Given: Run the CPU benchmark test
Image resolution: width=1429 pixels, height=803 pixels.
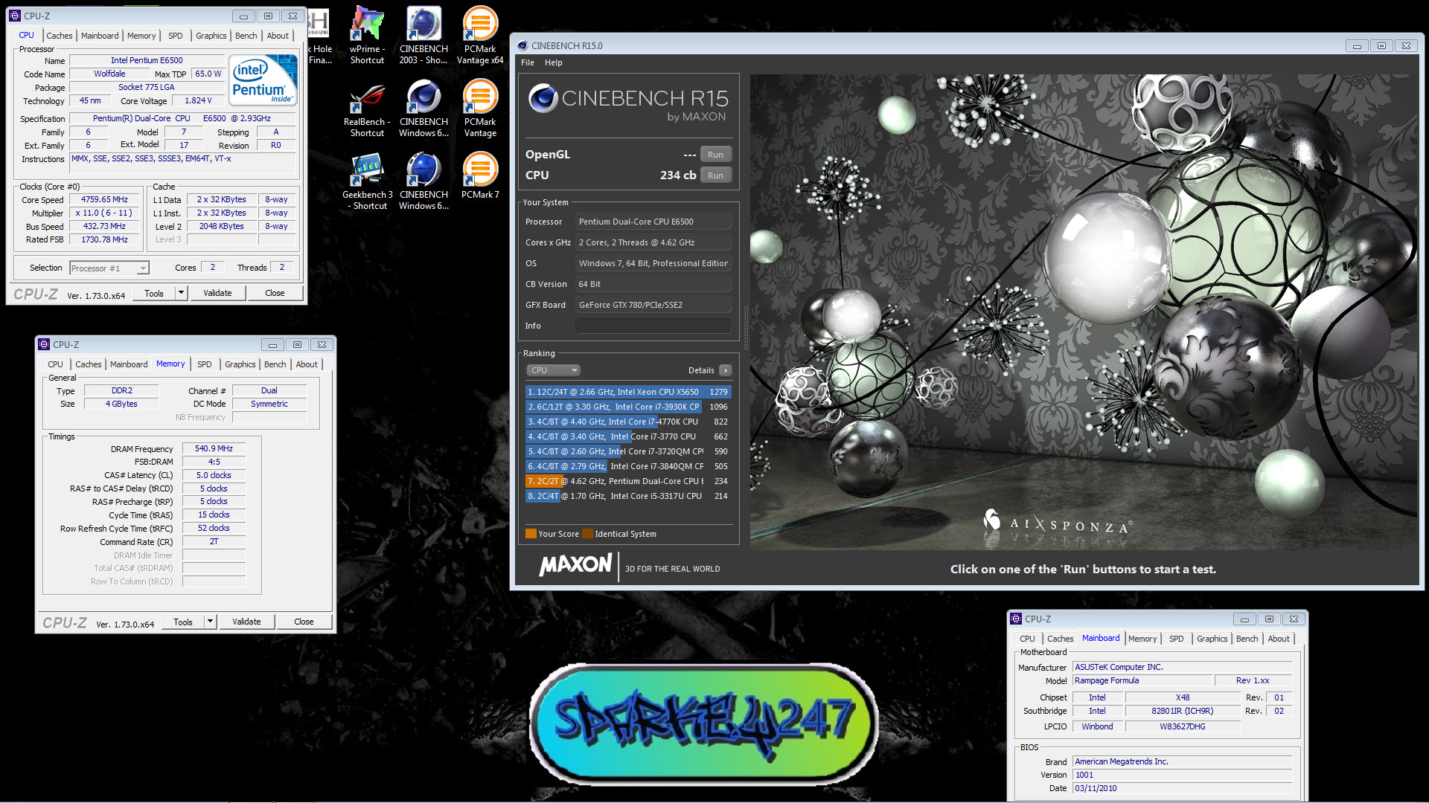Looking at the screenshot, I should 715,175.
